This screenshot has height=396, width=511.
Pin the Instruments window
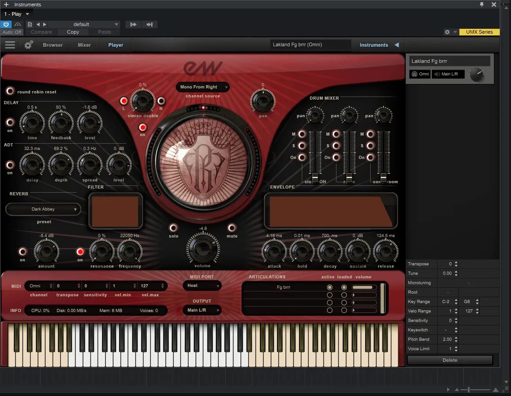(x=482, y=4)
